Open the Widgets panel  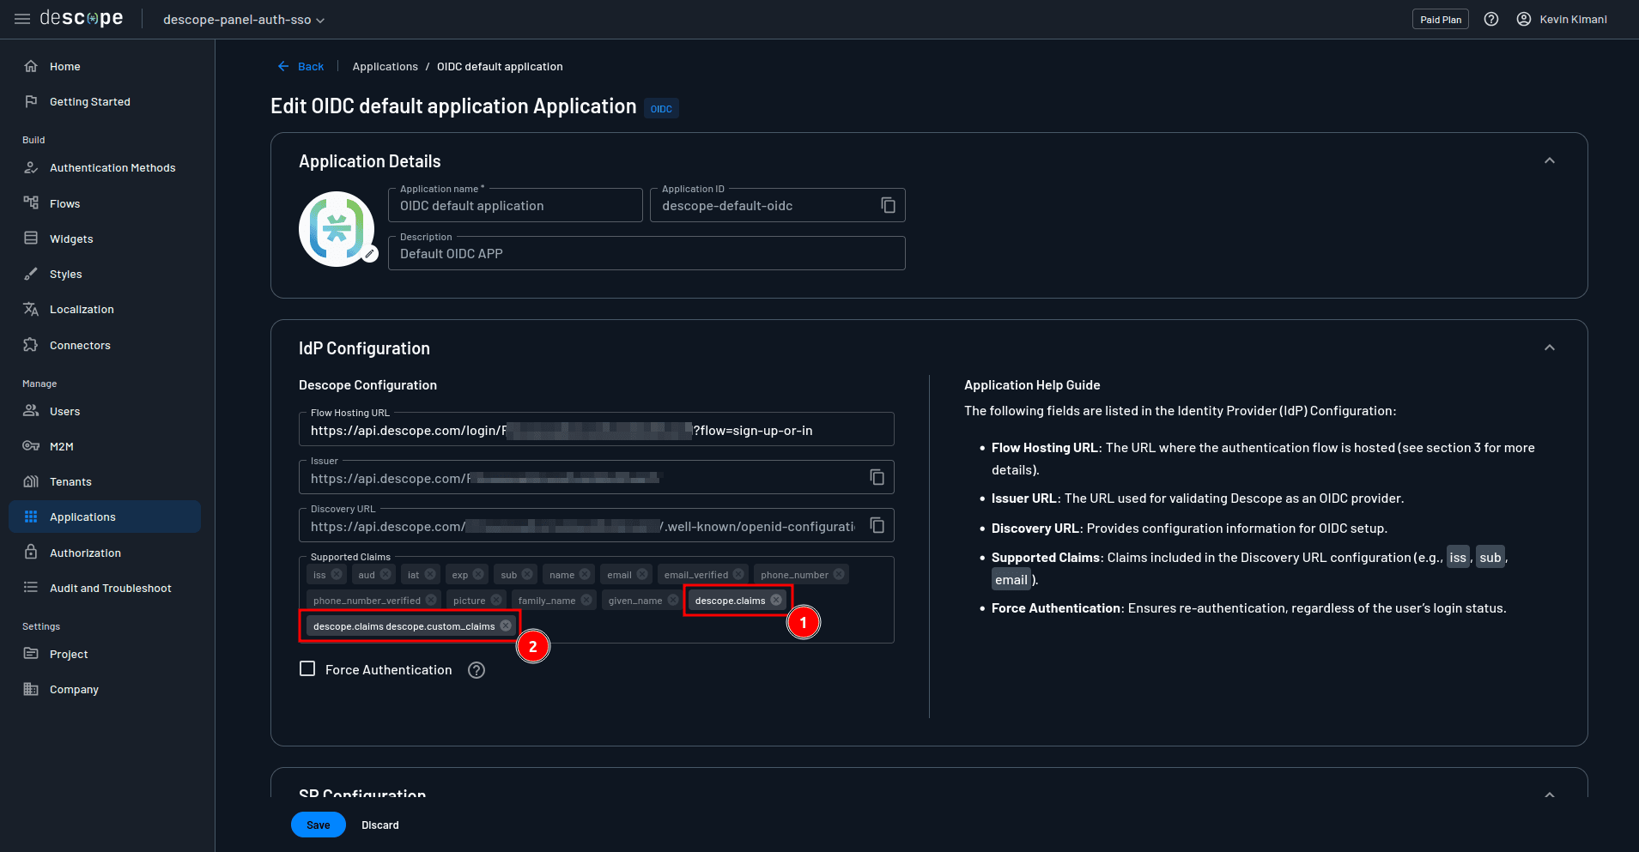(x=72, y=239)
